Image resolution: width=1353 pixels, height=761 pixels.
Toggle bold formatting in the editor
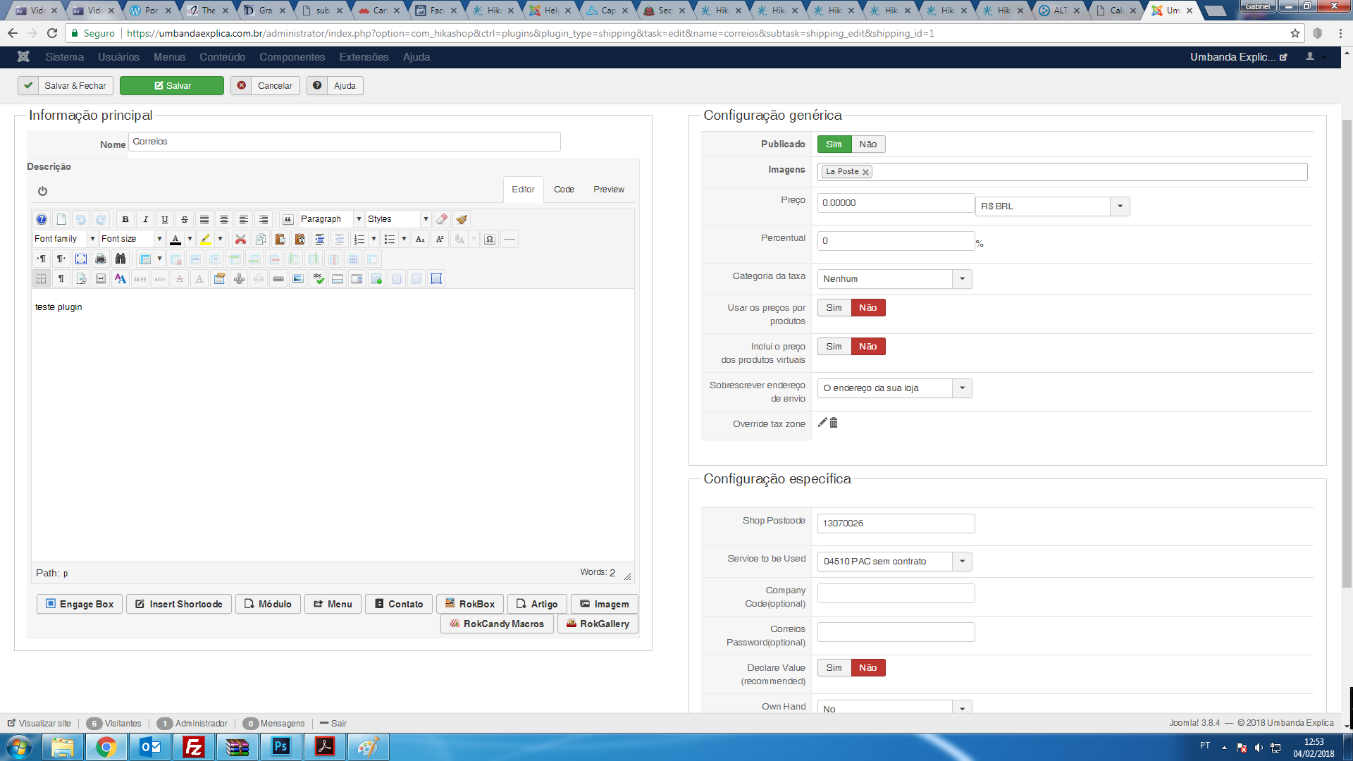tap(125, 219)
